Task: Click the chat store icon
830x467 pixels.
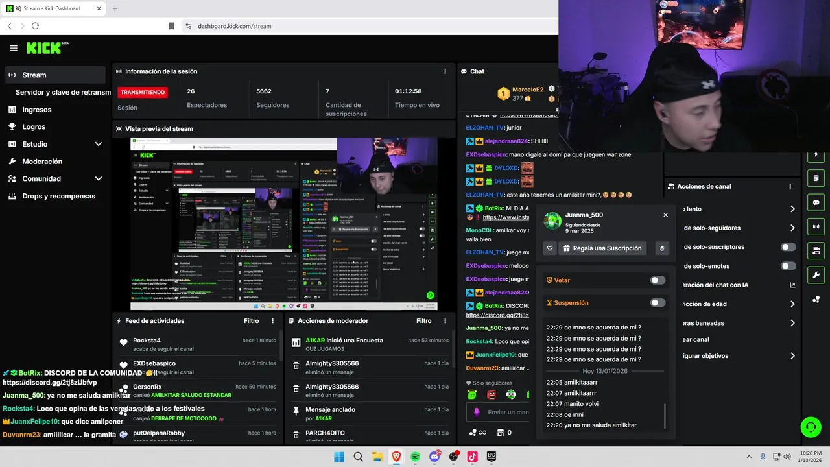Action: pyautogui.click(x=500, y=433)
